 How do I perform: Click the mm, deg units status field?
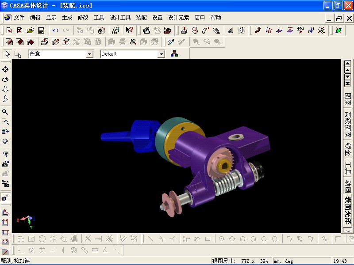coord(302,261)
